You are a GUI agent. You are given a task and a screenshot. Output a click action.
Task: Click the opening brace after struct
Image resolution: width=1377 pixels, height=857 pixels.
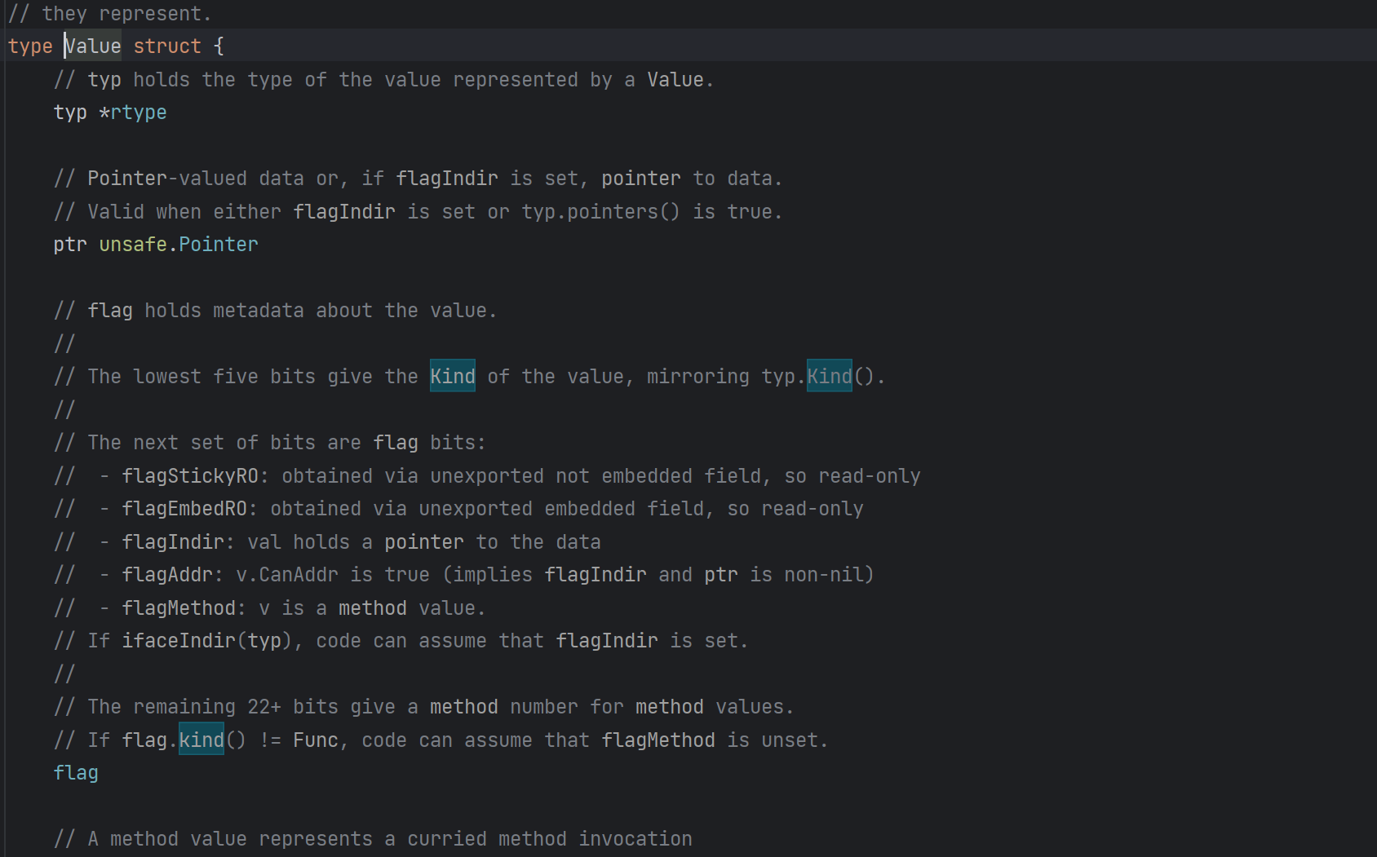(x=219, y=46)
